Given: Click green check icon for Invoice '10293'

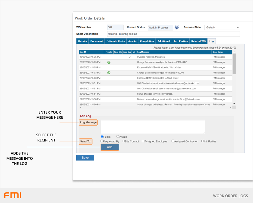Looking at the screenshot, I should (109, 73).
